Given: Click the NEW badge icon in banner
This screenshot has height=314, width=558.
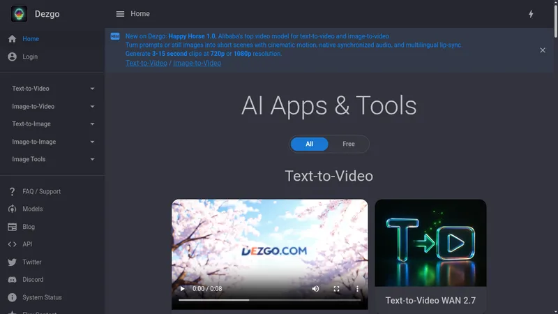Looking at the screenshot, I should [x=115, y=36].
